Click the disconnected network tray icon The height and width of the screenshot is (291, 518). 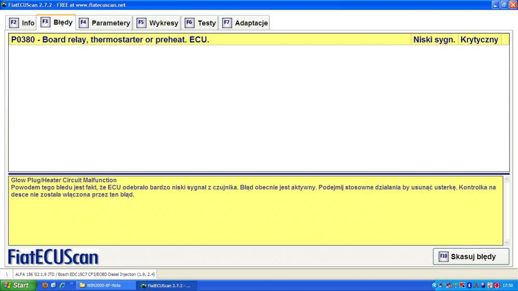449,286
